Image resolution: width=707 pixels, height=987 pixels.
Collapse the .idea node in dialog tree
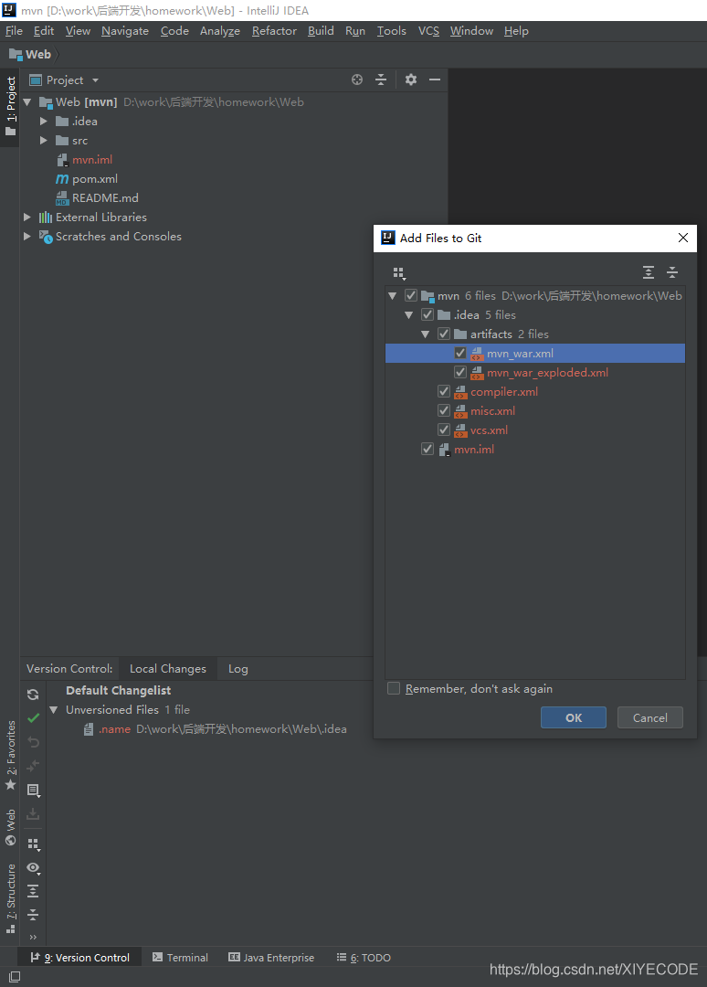point(409,314)
